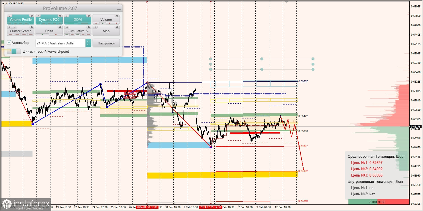Uncheck the Автовыбор checkbox

(9, 42)
